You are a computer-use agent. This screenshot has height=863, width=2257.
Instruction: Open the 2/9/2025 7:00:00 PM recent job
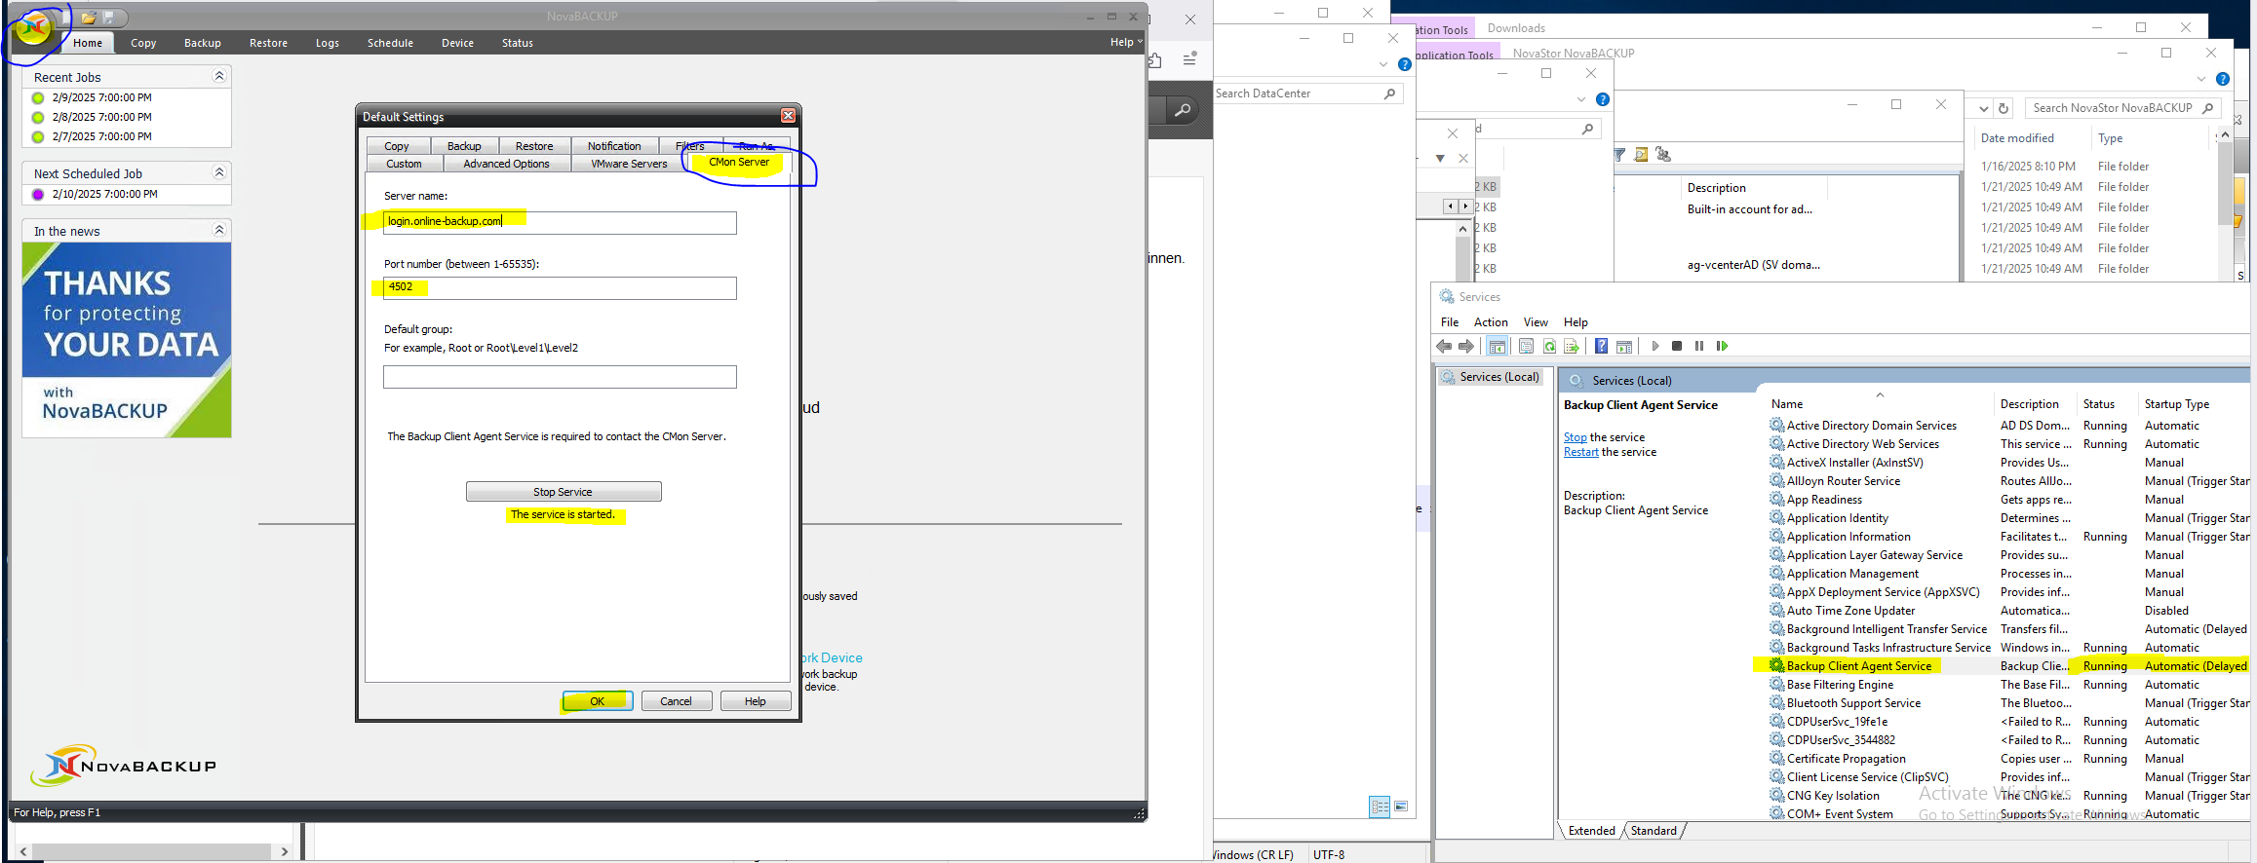[102, 97]
